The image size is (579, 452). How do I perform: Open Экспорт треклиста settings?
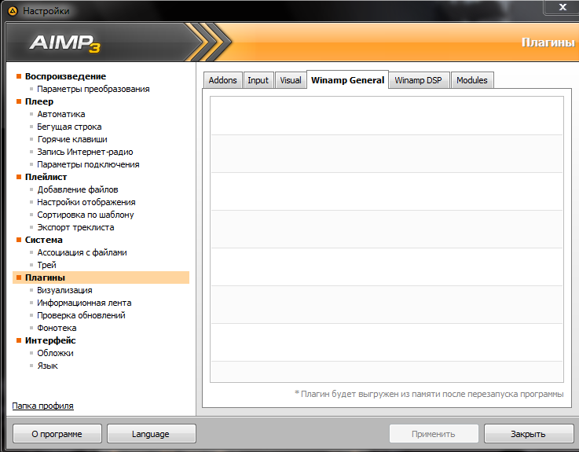click(x=75, y=227)
